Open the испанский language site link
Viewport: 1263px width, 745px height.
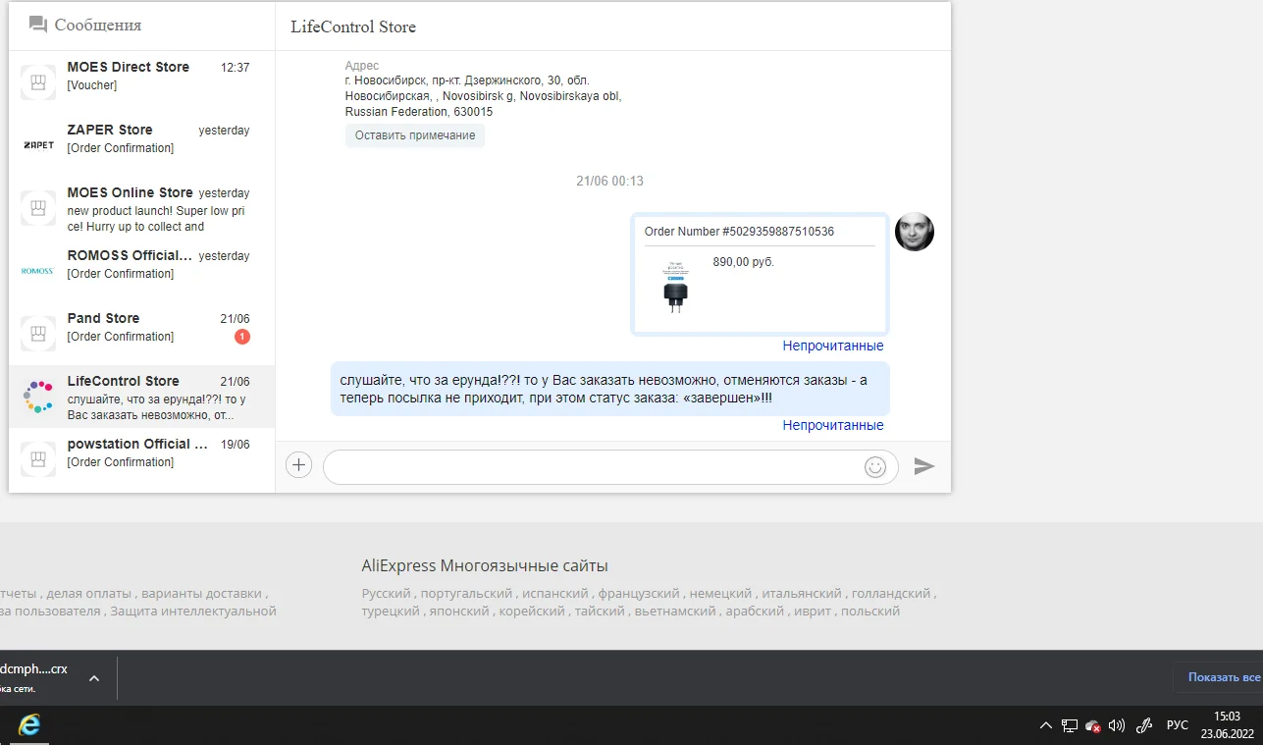click(x=556, y=594)
